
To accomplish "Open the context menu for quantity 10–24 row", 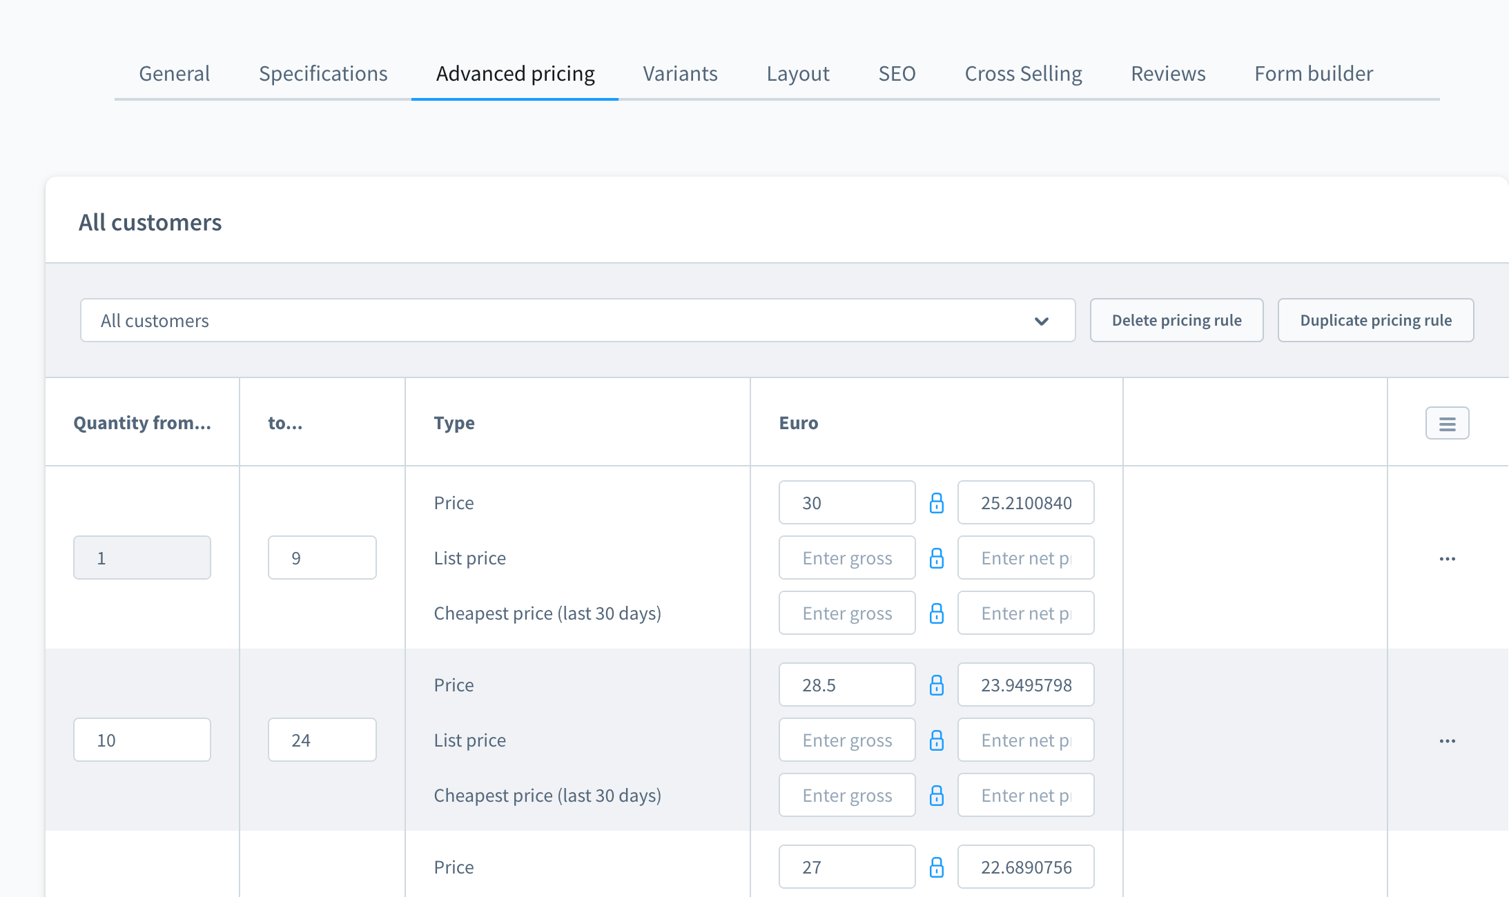I will [1448, 740].
